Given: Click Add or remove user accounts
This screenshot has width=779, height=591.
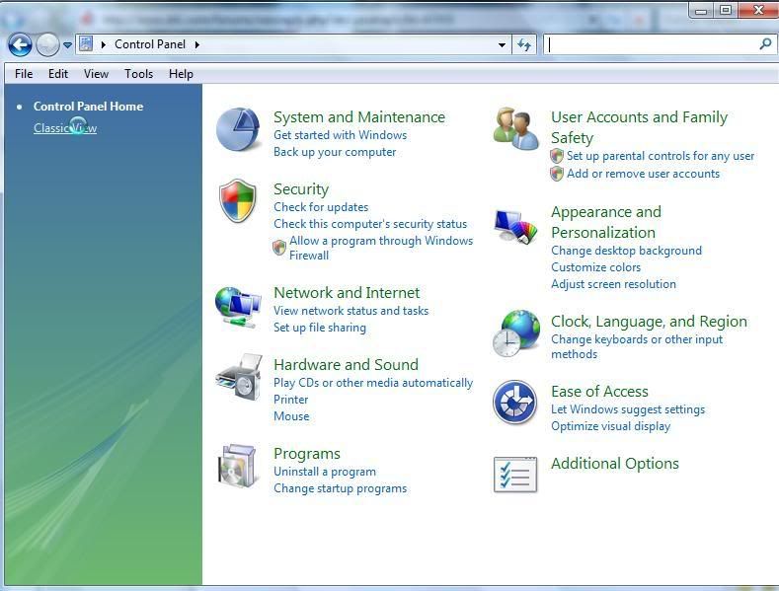Looking at the screenshot, I should [644, 174].
